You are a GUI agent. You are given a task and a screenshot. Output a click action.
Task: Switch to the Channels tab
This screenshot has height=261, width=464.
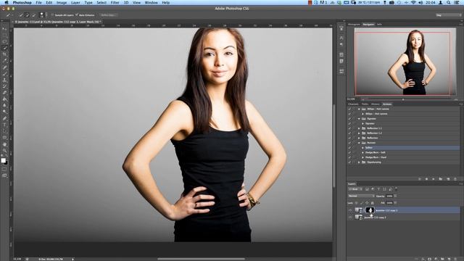353,104
